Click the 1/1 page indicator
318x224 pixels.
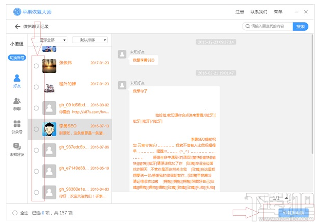click(x=276, y=198)
